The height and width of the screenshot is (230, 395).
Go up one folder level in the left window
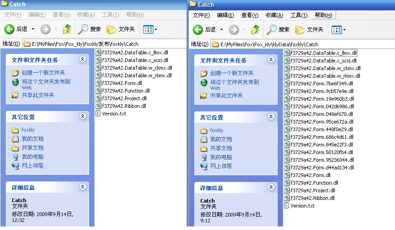tap(67, 29)
